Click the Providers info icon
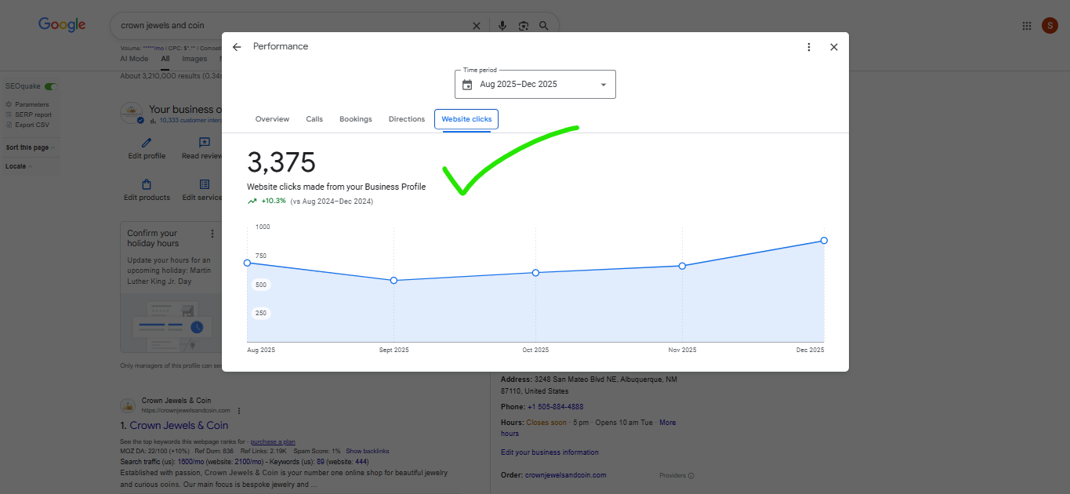The image size is (1070, 494). click(x=691, y=476)
